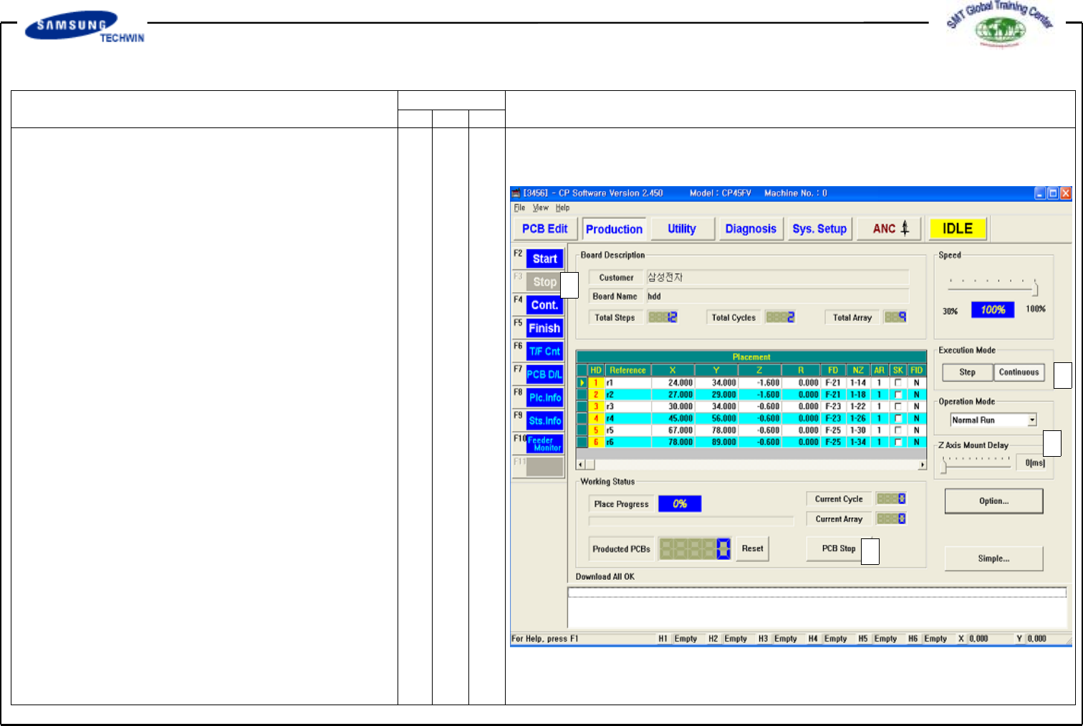Enable skip checkbox for reference r3
Screen dimensions: 1083x726
click(x=897, y=407)
